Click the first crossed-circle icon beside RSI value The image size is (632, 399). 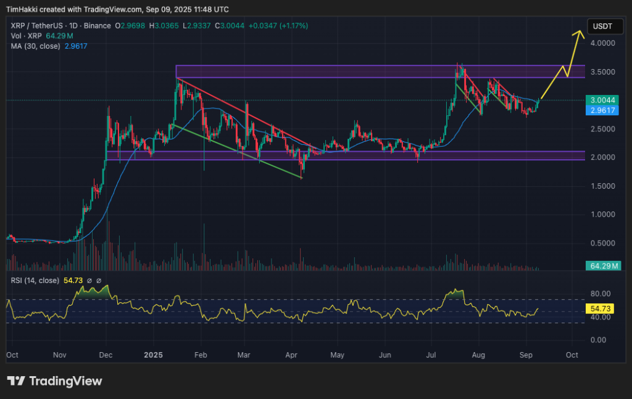pos(89,280)
